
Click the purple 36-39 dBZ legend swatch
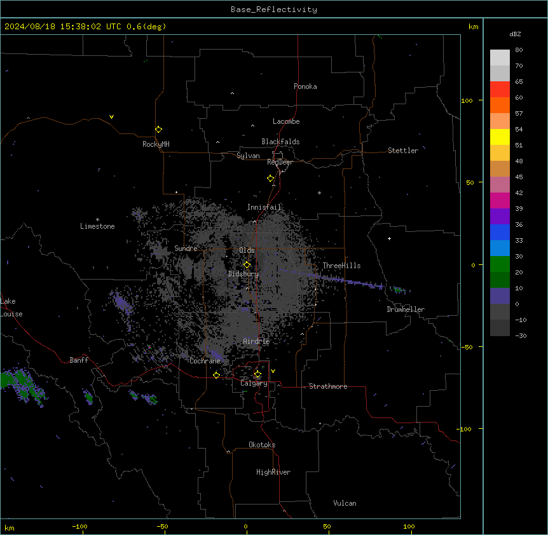coord(500,217)
